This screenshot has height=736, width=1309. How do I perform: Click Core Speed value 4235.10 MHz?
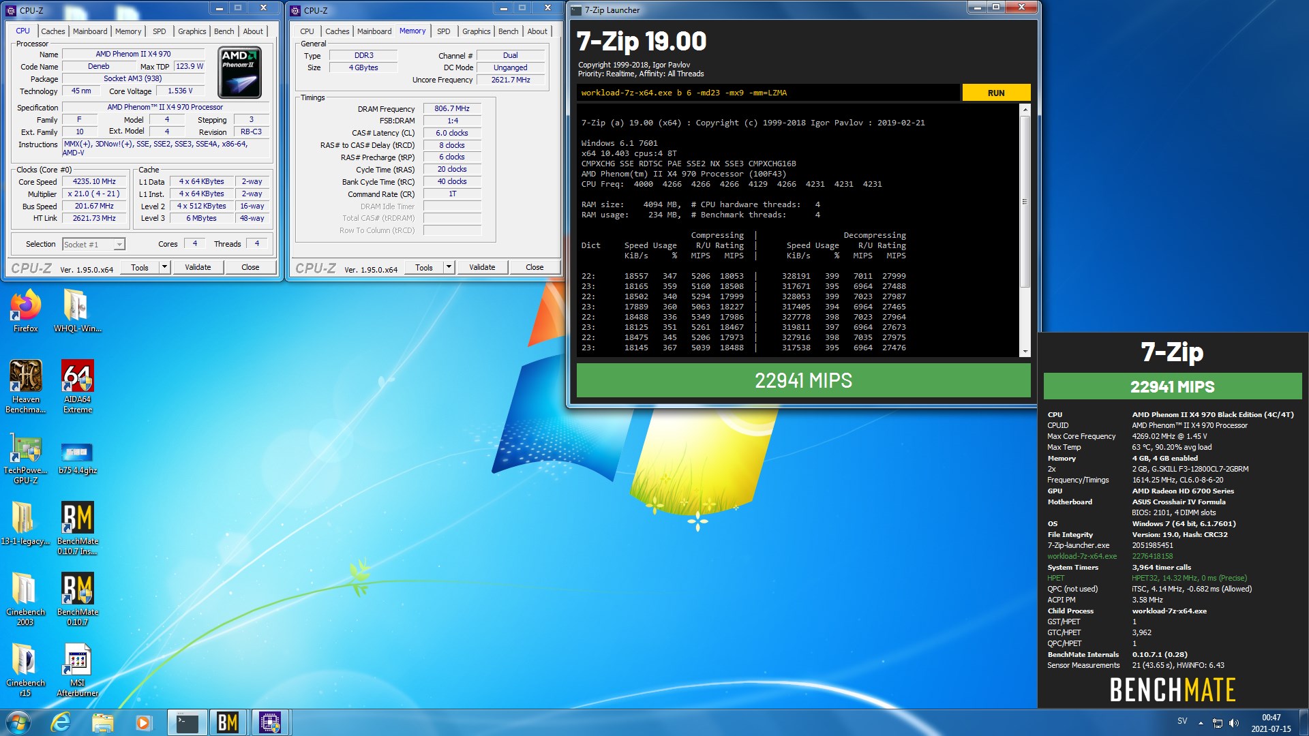pyautogui.click(x=94, y=182)
